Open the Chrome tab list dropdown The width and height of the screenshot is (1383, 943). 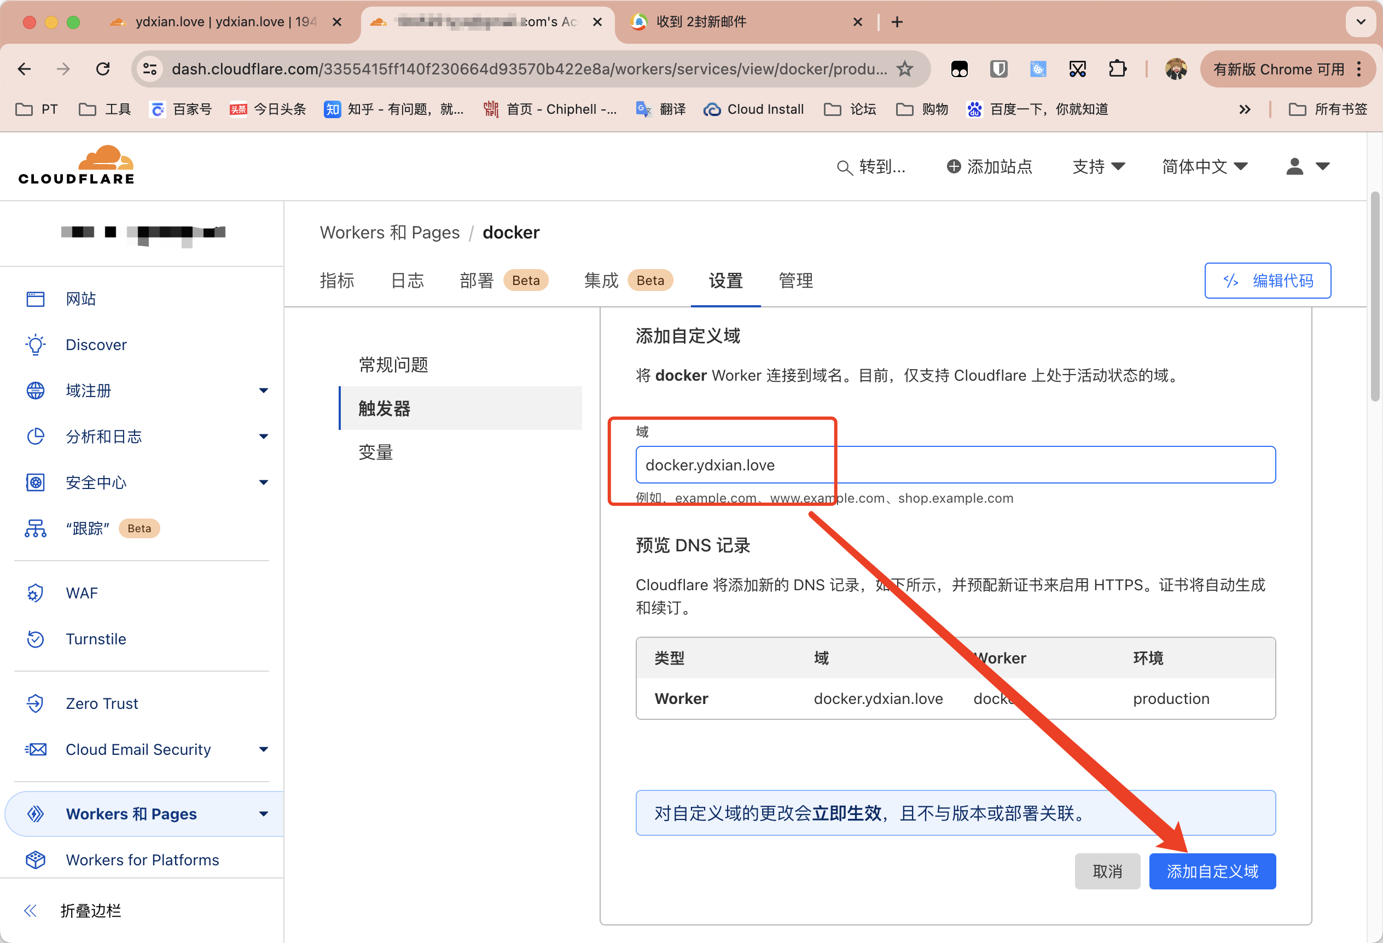[1361, 22]
